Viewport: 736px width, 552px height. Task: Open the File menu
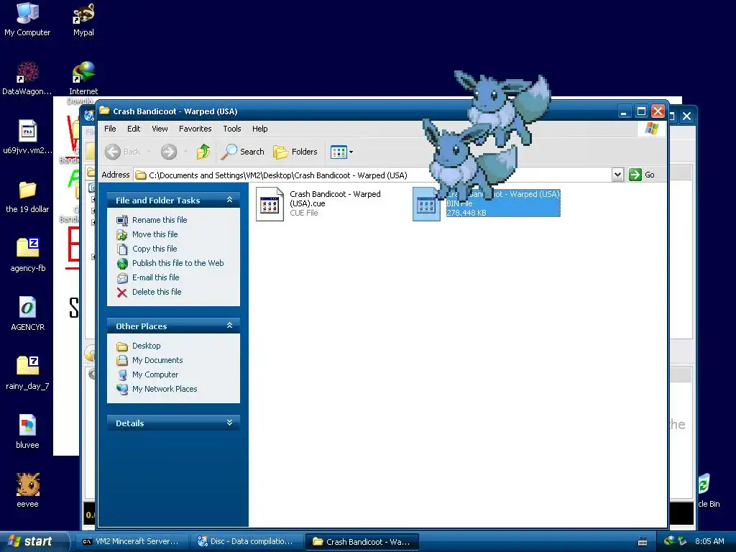pos(110,129)
